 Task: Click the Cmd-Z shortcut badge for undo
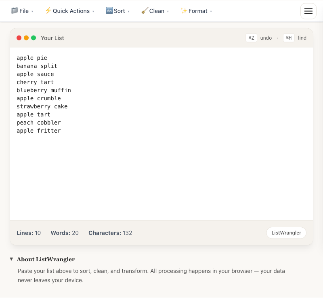click(x=251, y=38)
